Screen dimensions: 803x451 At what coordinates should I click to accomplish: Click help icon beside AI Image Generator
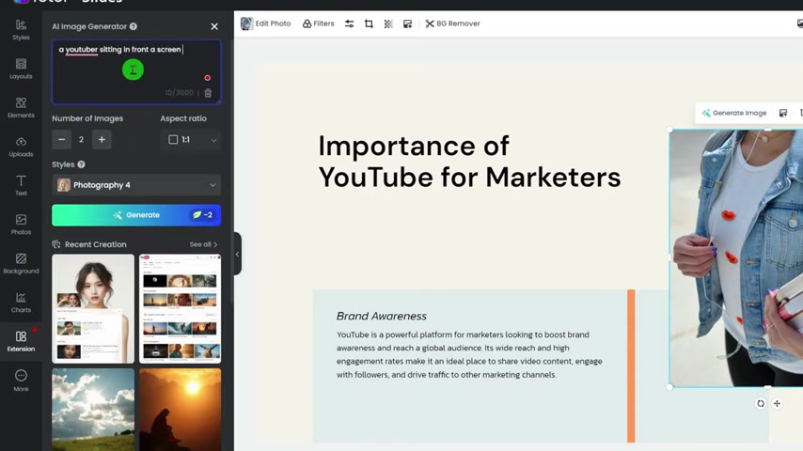click(x=133, y=26)
